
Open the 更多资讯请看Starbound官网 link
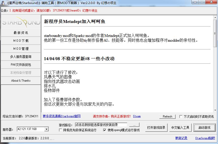[62, 116]
